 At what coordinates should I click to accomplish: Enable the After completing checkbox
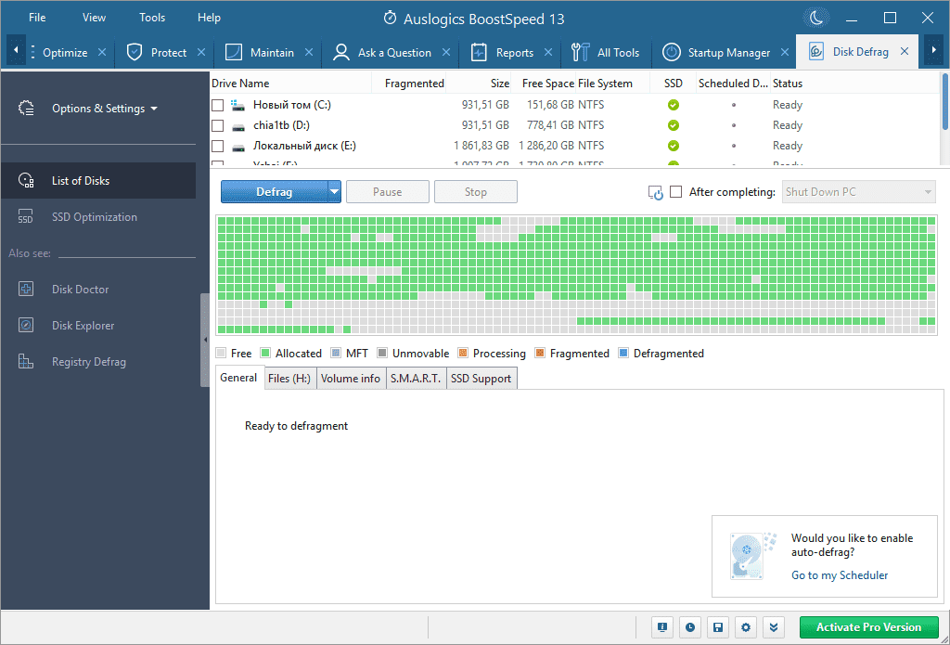pyautogui.click(x=676, y=192)
